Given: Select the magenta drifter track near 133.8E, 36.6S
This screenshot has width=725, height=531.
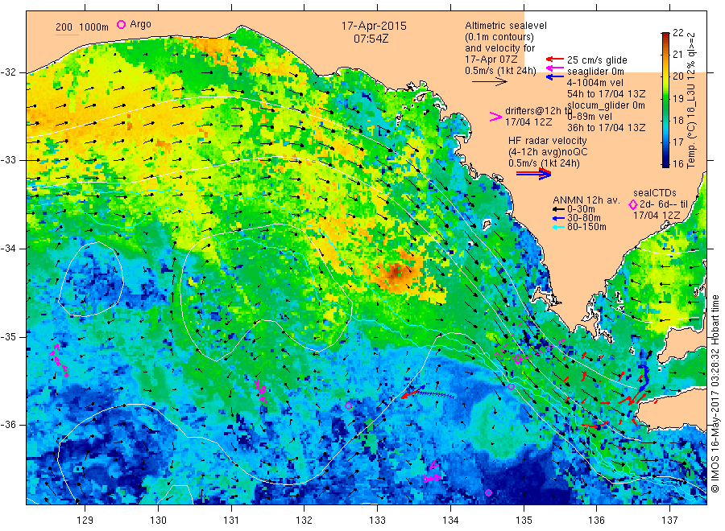Looking at the screenshot, I should tap(433, 474).
